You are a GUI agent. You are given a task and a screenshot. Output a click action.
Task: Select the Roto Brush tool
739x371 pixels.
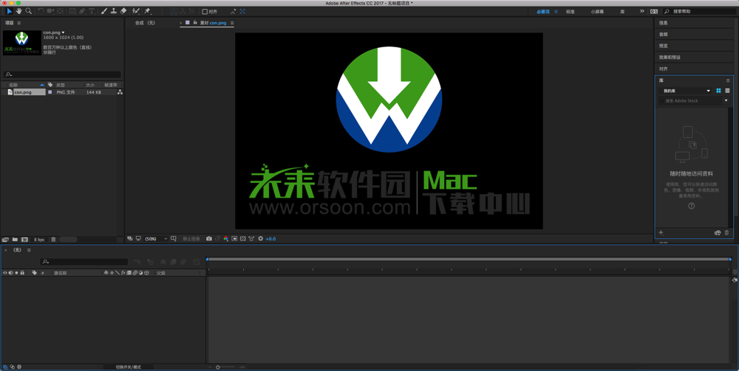pyautogui.click(x=136, y=11)
